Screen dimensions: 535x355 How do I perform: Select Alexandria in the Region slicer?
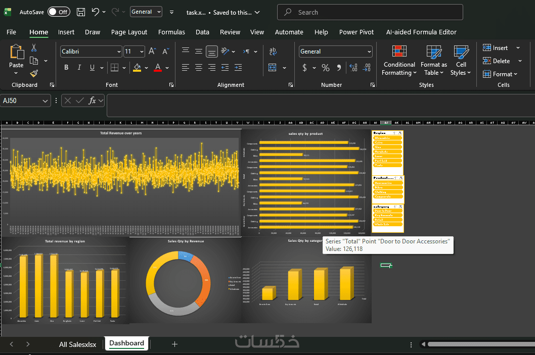(387, 138)
